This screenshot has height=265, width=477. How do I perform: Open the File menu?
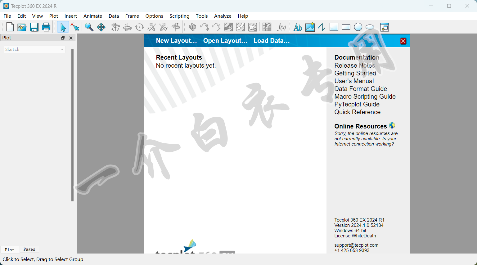coord(7,16)
